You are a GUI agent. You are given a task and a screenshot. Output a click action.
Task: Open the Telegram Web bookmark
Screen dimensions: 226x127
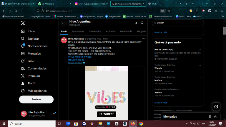click(x=113, y=16)
